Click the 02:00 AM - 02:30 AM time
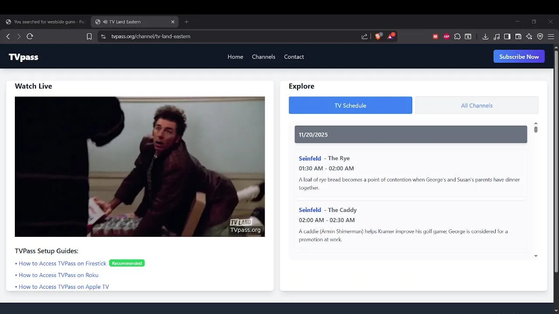The width and height of the screenshot is (559, 314). 327,220
